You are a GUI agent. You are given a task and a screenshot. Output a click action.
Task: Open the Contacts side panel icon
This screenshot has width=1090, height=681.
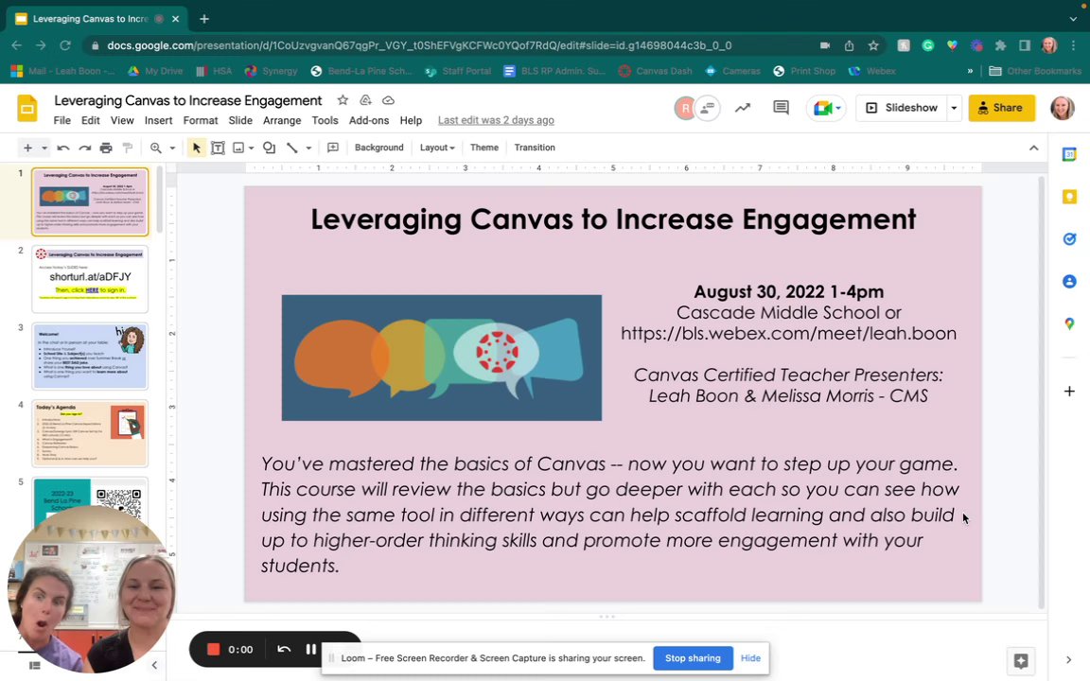click(x=1069, y=282)
